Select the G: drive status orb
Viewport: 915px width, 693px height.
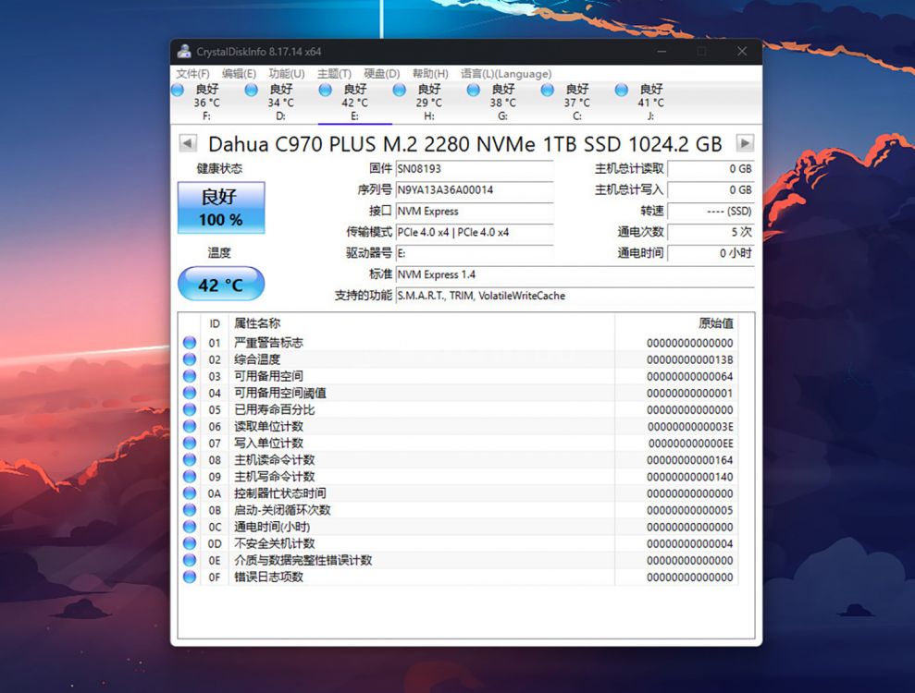pos(474,90)
